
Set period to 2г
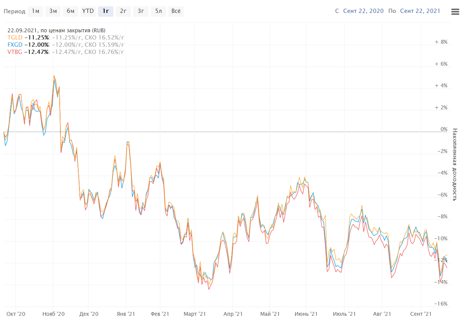pos(123,11)
